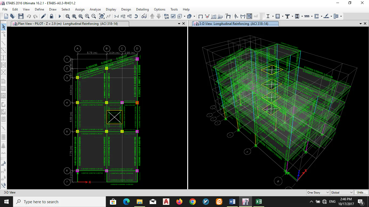369x207 pixels.
Task: Open the Global coordinate system dropdown
Action: (x=342, y=192)
